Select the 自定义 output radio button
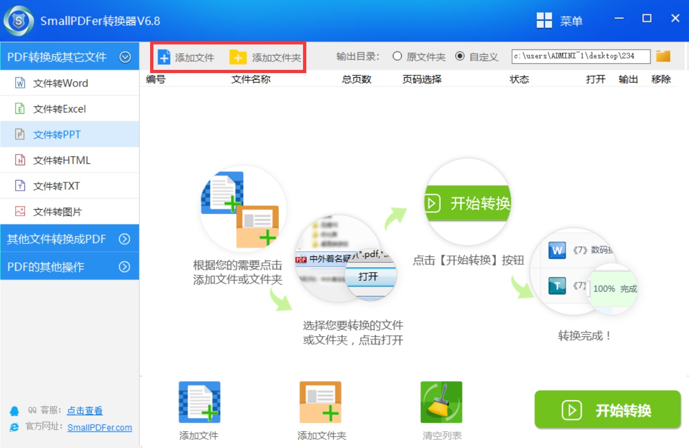 [460, 56]
